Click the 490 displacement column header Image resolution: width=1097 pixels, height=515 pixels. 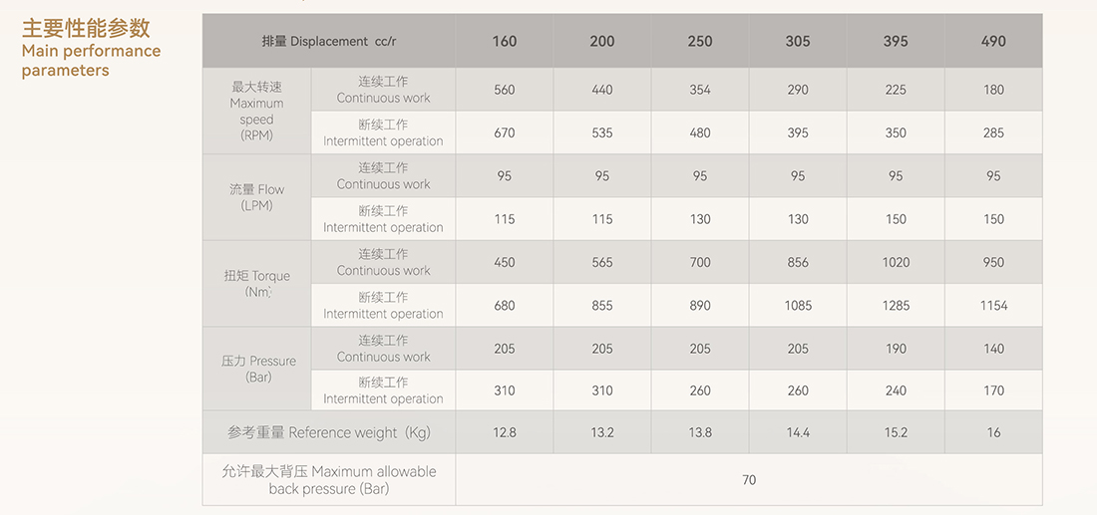click(993, 41)
